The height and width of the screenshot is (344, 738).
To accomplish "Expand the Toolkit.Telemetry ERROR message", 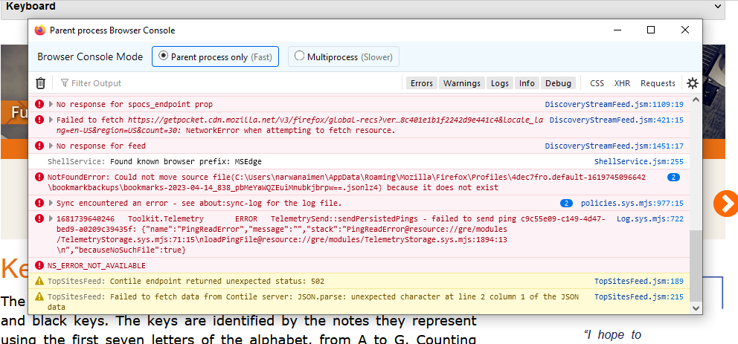I will point(51,219).
